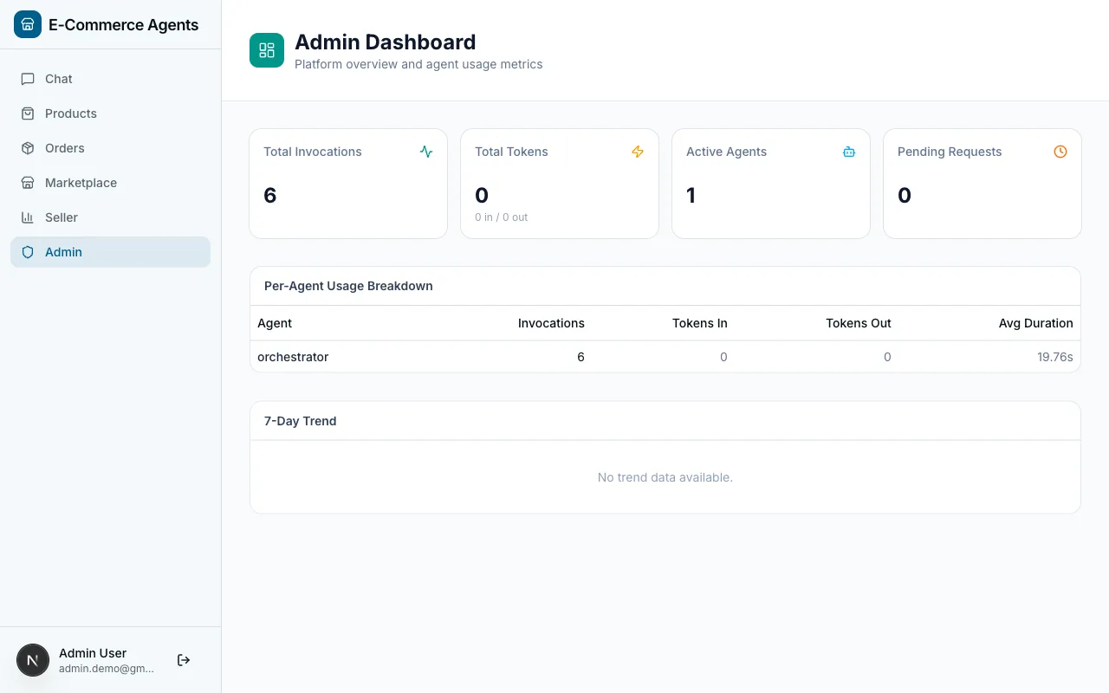
Task: Open the Orders section
Action: pyautogui.click(x=110, y=148)
